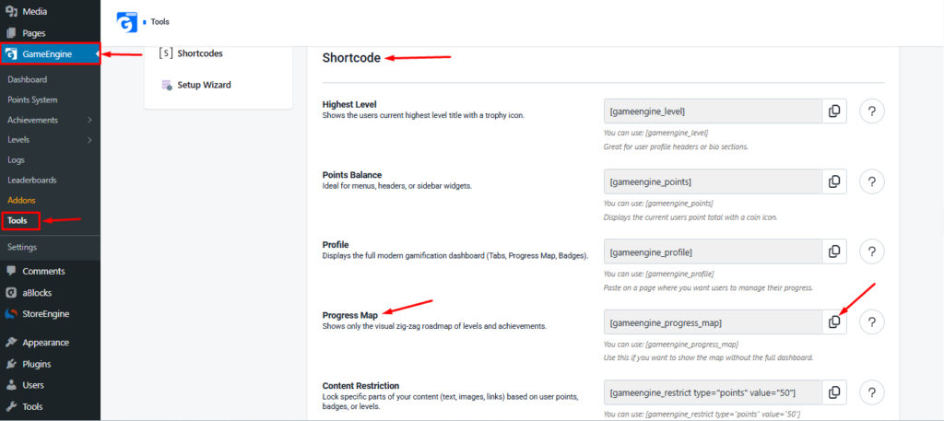This screenshot has height=421, width=944.
Task: Open help for Progress Map shortcode
Action: [x=872, y=322]
